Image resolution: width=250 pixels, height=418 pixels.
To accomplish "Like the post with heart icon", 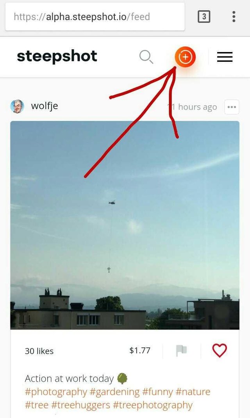I will point(220,350).
